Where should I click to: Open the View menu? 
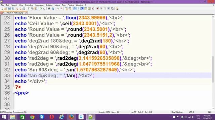tap(21, 5)
